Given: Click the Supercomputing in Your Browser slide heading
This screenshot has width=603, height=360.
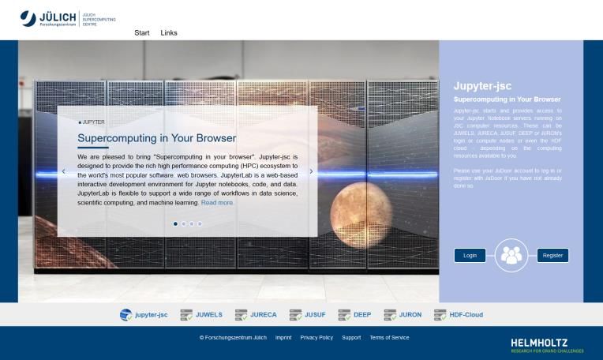Looking at the screenshot, I should [157, 138].
